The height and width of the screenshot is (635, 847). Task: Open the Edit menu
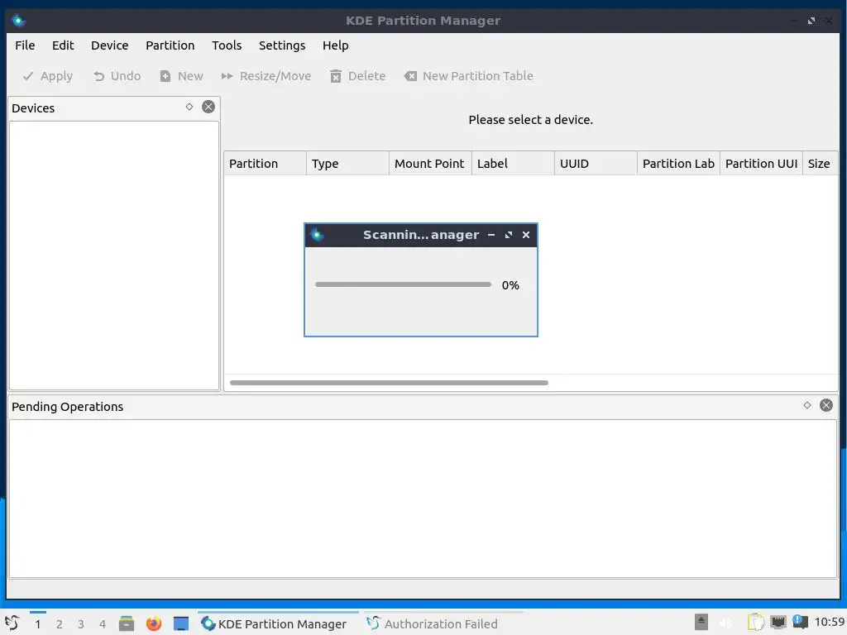pos(63,45)
